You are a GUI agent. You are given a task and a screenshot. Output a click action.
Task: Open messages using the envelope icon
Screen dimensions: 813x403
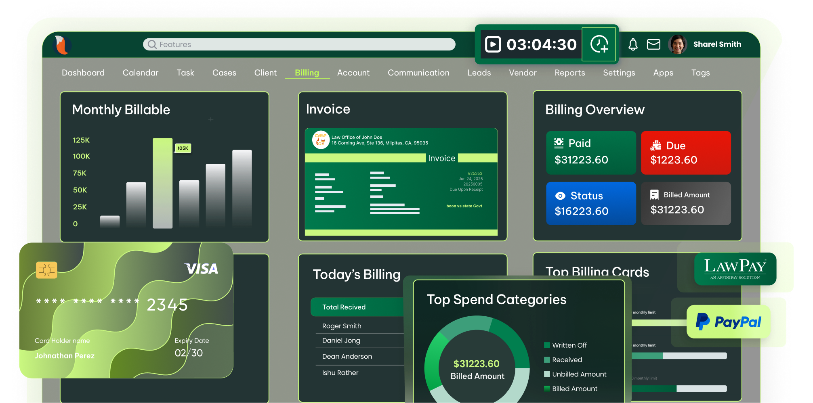653,44
